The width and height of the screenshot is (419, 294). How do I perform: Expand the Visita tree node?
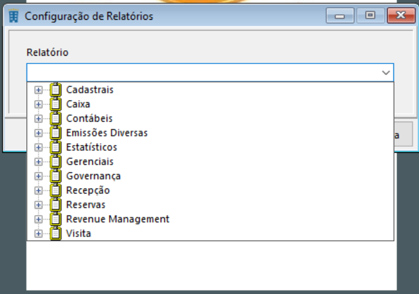click(x=38, y=234)
